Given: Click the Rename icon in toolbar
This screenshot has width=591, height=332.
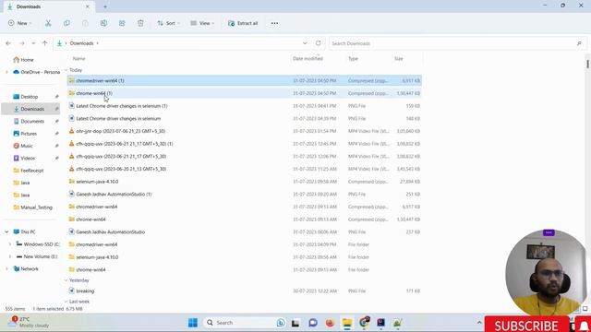Looking at the screenshot, I should tap(103, 23).
